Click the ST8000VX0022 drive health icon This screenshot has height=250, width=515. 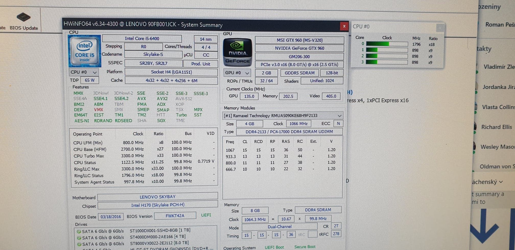(79, 244)
